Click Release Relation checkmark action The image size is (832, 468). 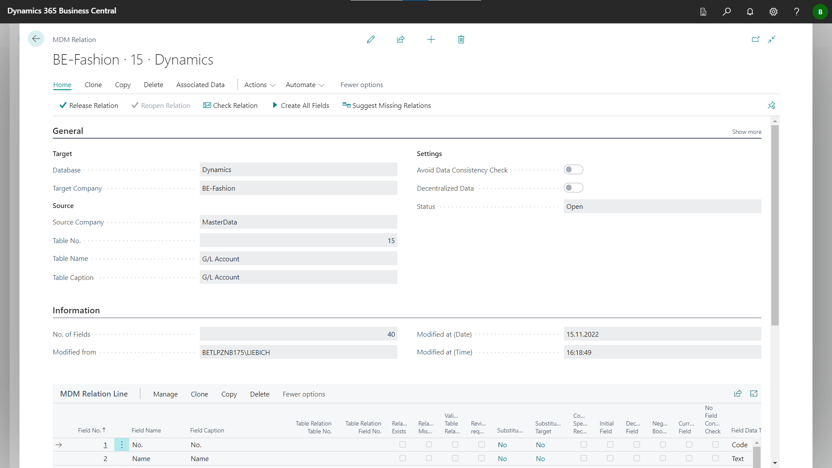click(89, 105)
